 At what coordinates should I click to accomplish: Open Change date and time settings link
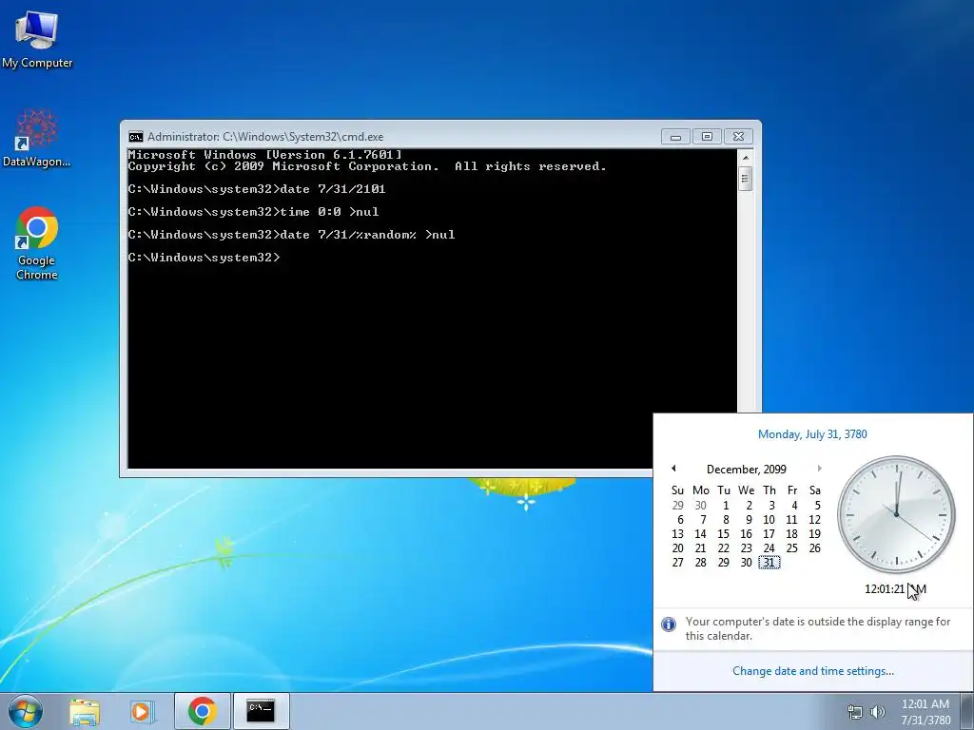pyautogui.click(x=813, y=671)
